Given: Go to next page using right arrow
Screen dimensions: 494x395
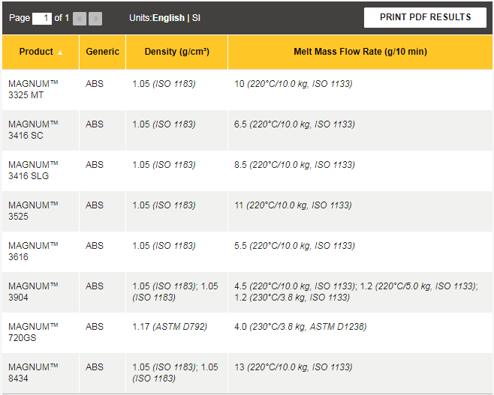Looking at the screenshot, I should [95, 19].
